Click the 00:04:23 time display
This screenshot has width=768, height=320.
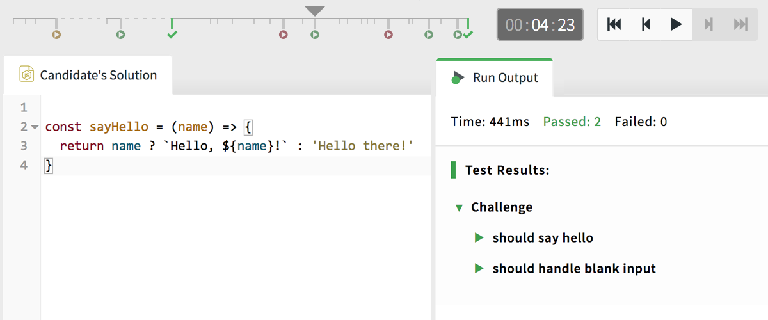pos(540,25)
